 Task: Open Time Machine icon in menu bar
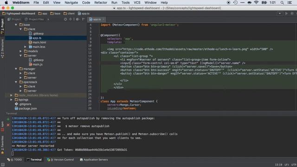click(235, 2)
